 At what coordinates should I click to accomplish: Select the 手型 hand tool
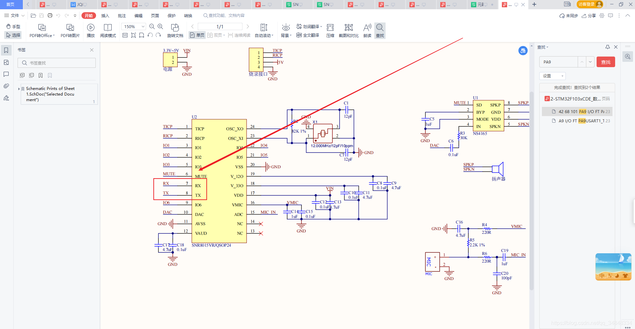[x=13, y=26]
